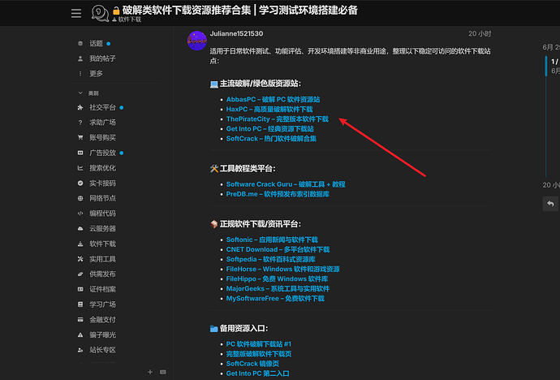Image resolution: width=560 pixels, height=380 pixels.
Task: Open the 广告投放 category
Action: click(101, 153)
